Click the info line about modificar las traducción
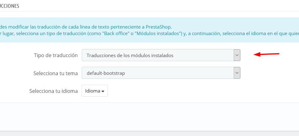Viewport: 299px width, 136px height. pyautogui.click(x=86, y=26)
